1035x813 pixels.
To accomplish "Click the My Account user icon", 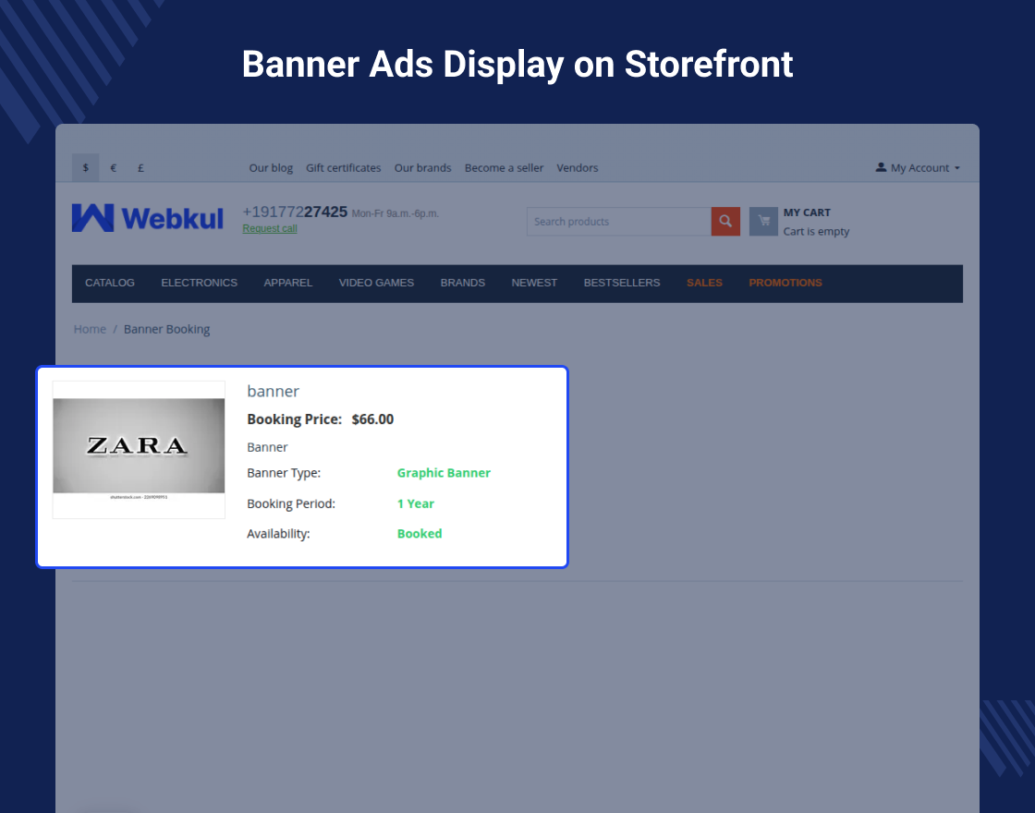I will click(x=881, y=167).
